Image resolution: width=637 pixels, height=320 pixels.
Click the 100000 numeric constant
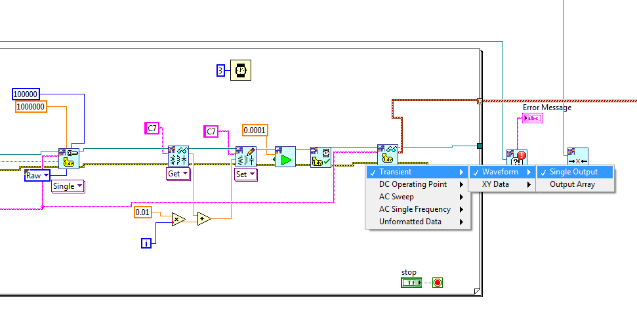26,94
